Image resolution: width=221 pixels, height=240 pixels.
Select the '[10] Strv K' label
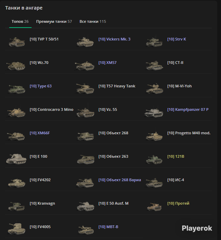tap(176, 39)
